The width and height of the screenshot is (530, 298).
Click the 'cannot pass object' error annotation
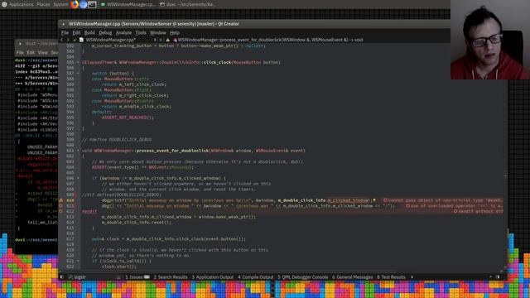[x=443, y=200]
